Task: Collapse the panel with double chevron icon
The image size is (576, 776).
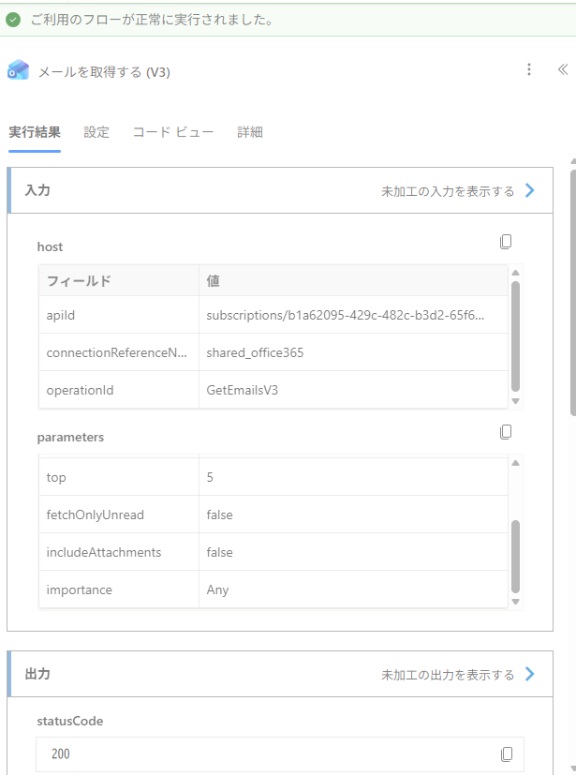Action: 563,69
